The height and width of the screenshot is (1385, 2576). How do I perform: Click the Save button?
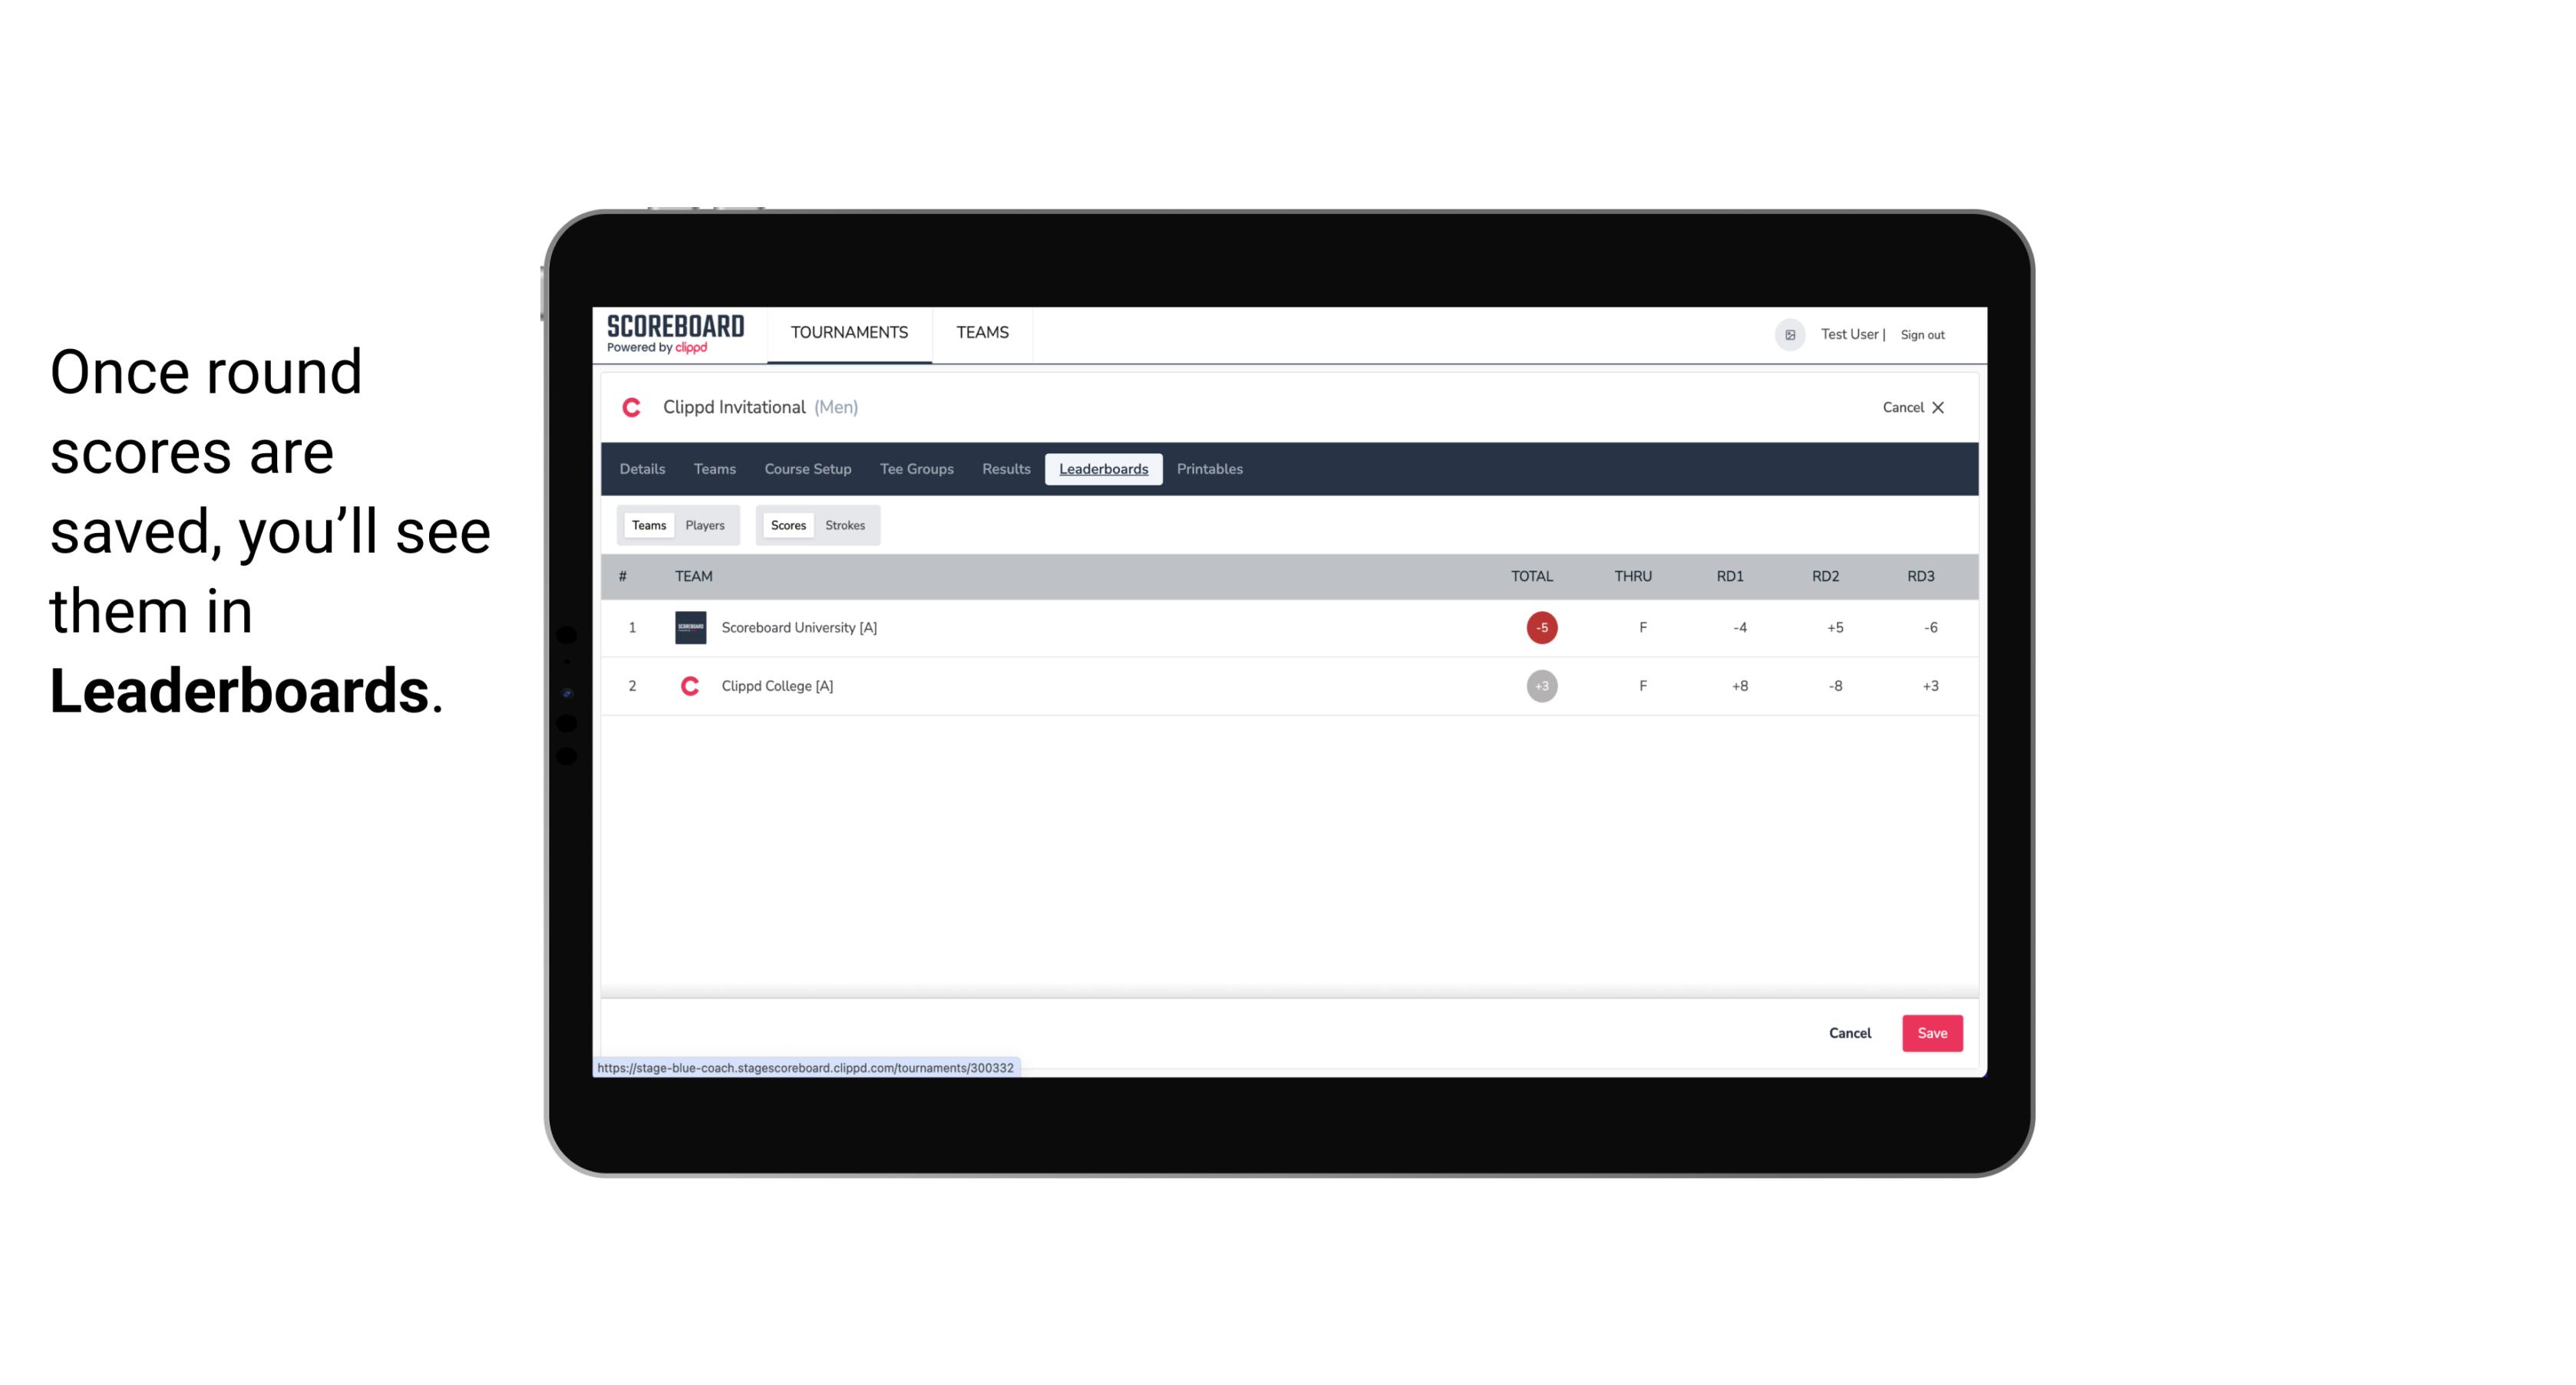(1930, 1032)
